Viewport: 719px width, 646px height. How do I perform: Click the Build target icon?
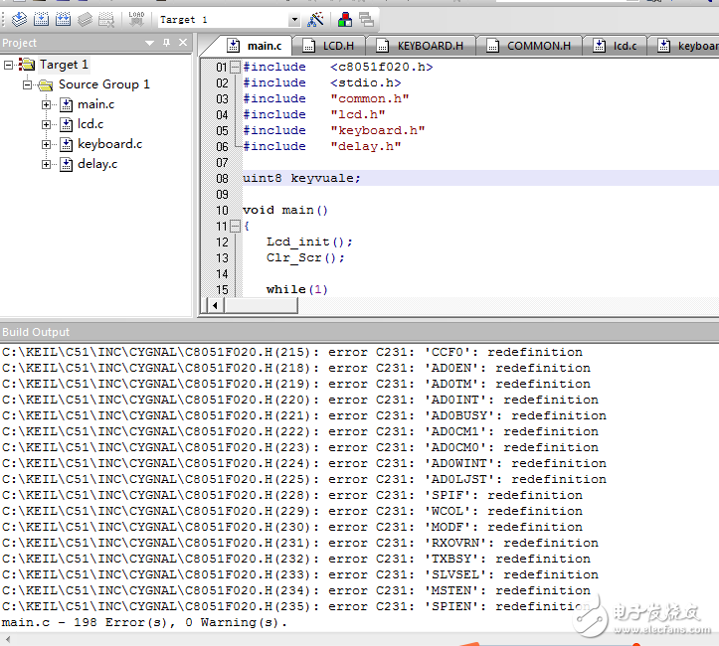[x=41, y=19]
